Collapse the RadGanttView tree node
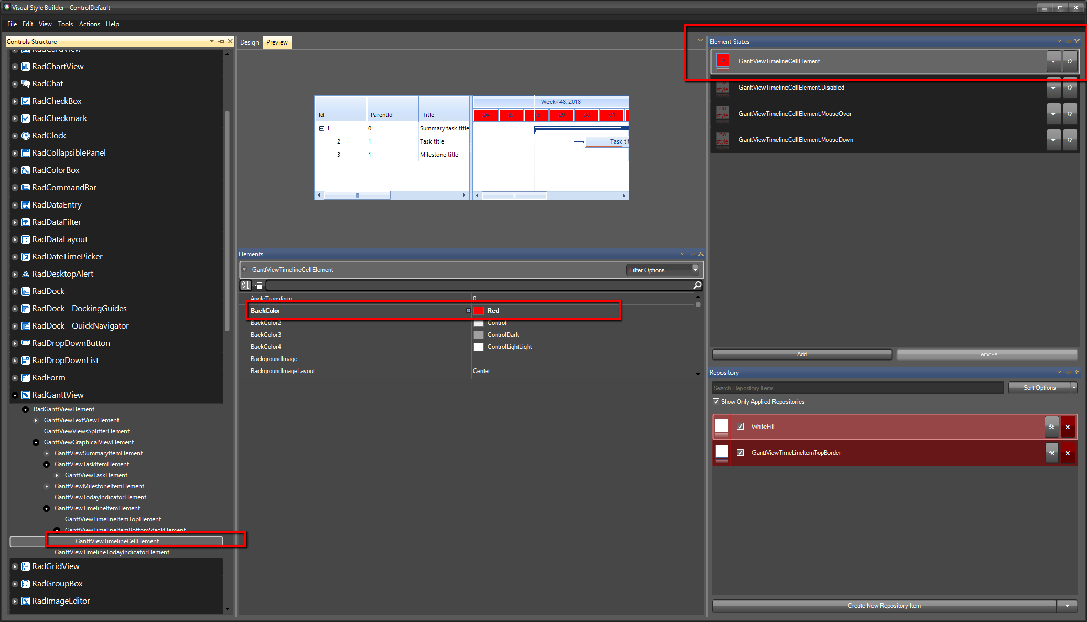Screen dimensions: 1087x622 point(15,395)
